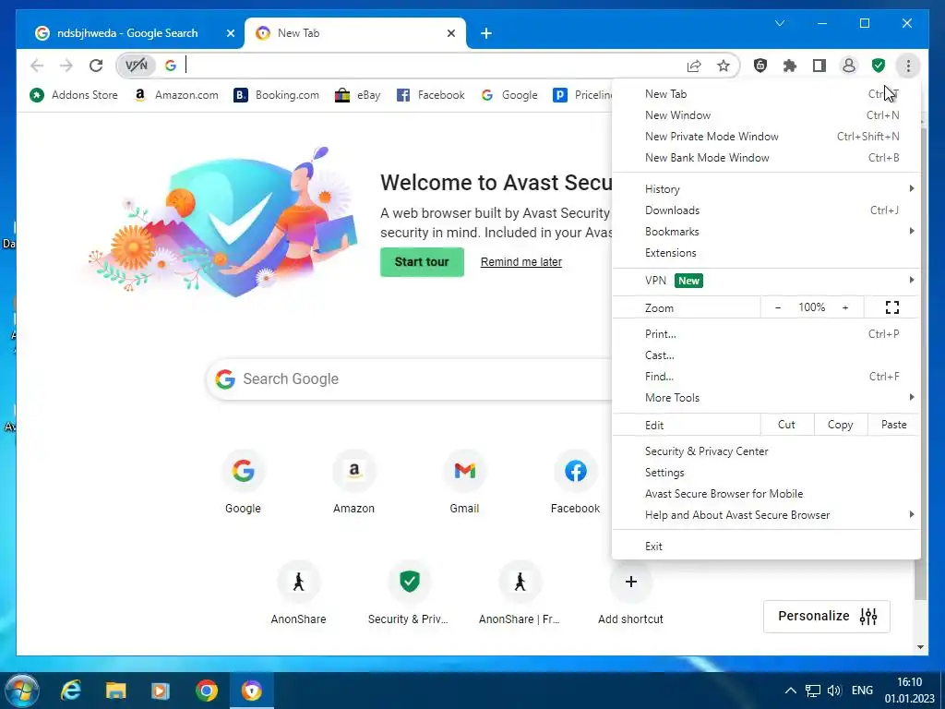Open the Amazon shortcut tile
945x709 pixels.
pos(353,483)
